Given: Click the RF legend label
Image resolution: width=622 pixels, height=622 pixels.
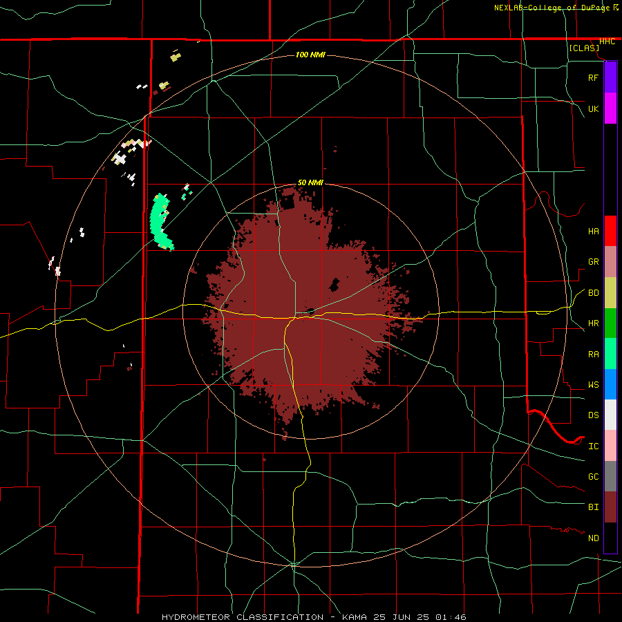Looking at the screenshot, I should pyautogui.click(x=593, y=77).
